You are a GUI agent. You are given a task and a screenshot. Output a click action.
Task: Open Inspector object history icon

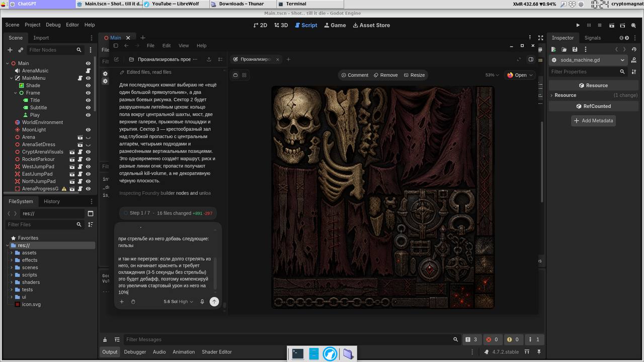(633, 49)
